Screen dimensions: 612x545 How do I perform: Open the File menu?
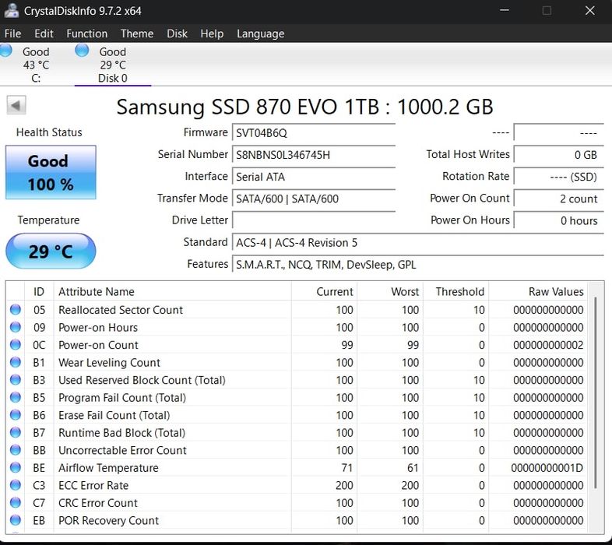[x=12, y=33]
